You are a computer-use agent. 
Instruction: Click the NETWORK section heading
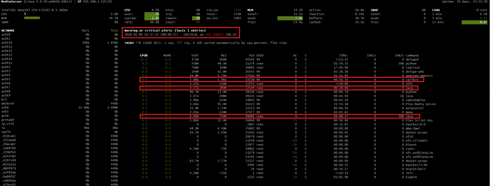coord(8,31)
